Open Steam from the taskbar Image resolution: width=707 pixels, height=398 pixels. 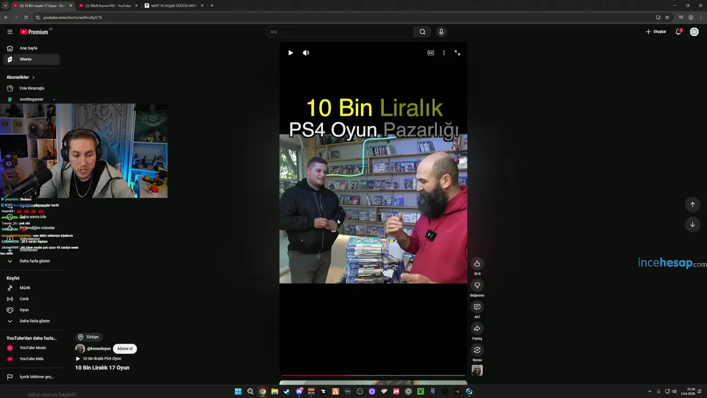pos(287,391)
